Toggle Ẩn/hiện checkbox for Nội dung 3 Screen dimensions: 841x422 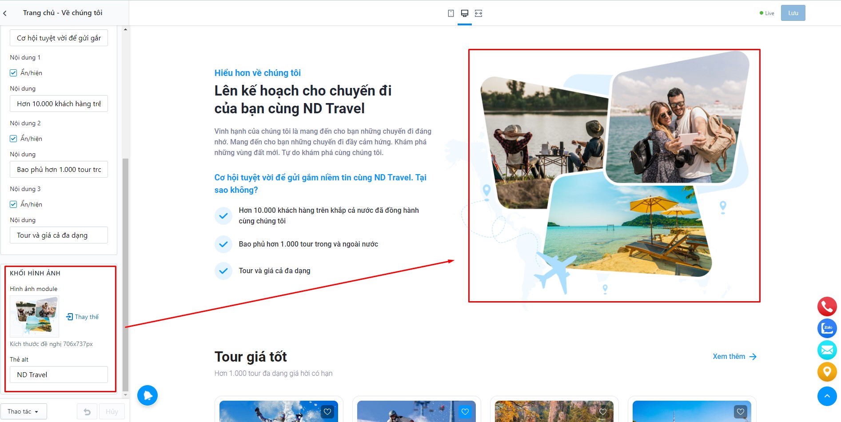13,204
